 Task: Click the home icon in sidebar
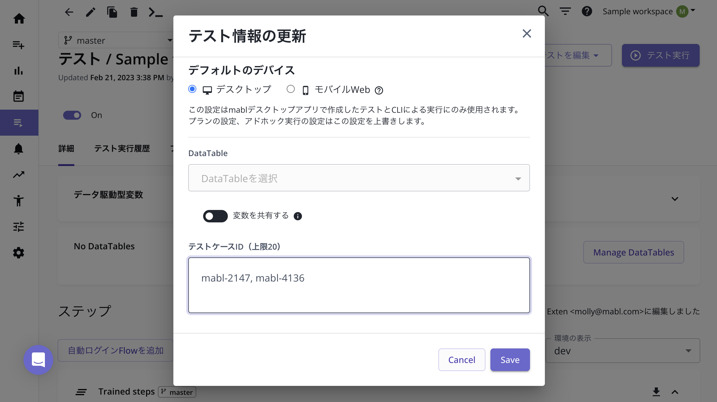pyautogui.click(x=19, y=19)
